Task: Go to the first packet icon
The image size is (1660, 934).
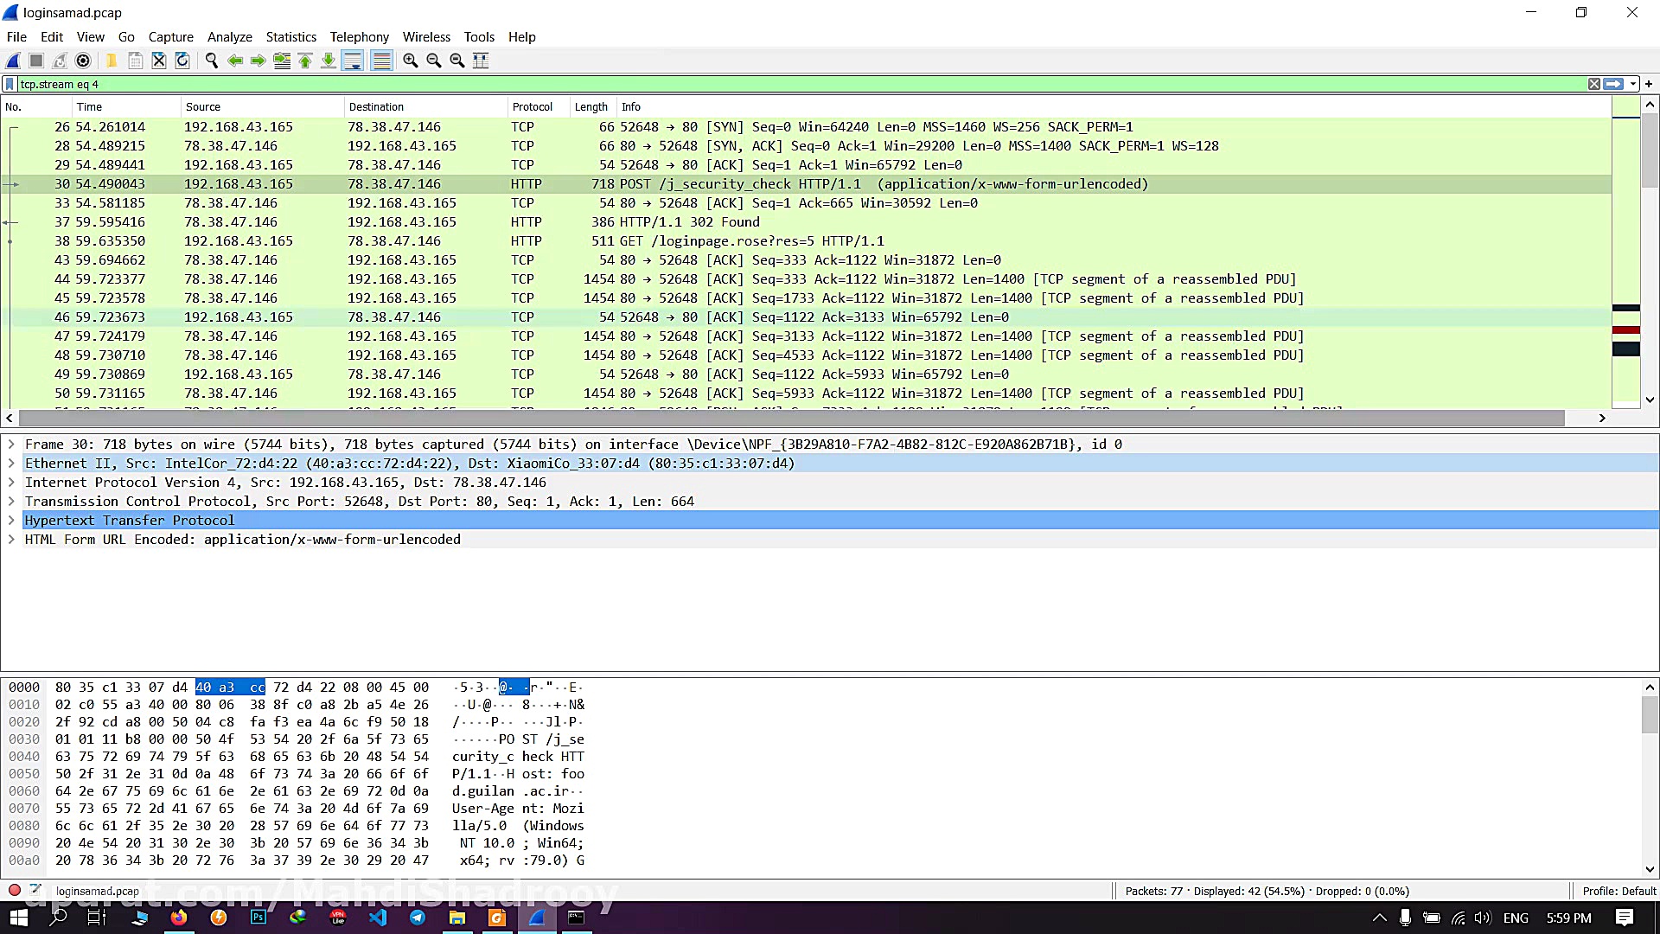Action: point(305,61)
